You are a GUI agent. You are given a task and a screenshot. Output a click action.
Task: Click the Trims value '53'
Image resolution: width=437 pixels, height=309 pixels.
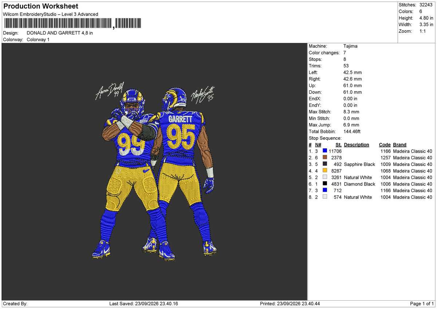346,66
